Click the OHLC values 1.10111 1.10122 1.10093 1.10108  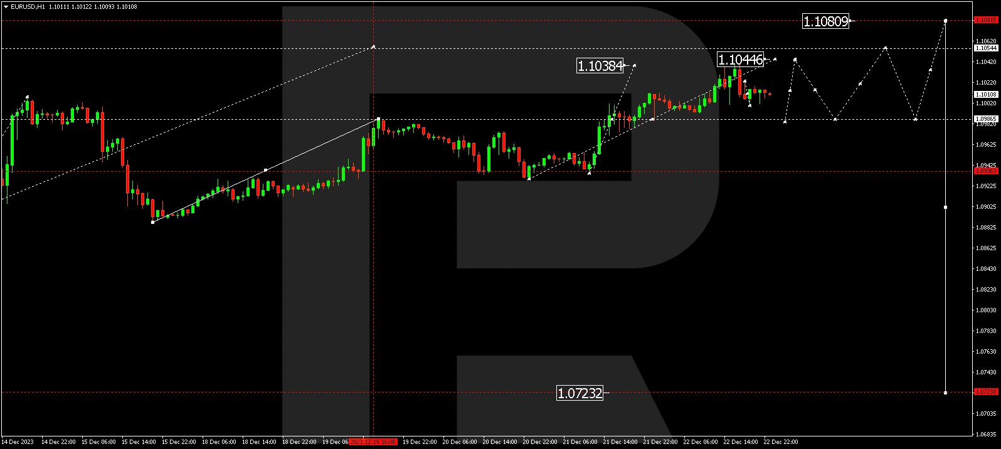(93, 7)
